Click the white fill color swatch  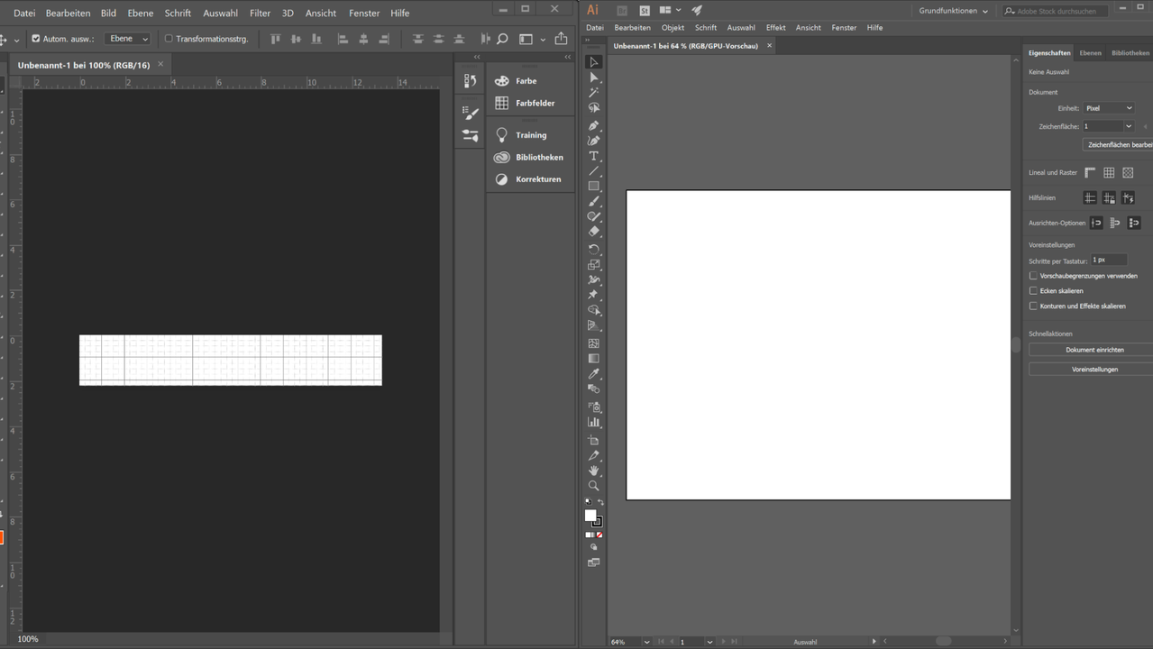pyautogui.click(x=590, y=515)
